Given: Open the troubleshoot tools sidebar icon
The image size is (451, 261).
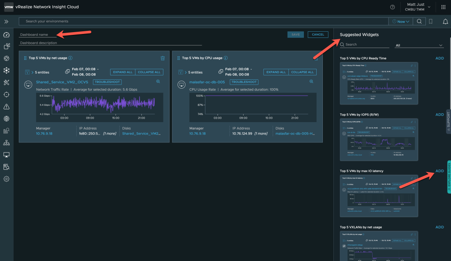Looking at the screenshot, I should [x=6, y=82].
